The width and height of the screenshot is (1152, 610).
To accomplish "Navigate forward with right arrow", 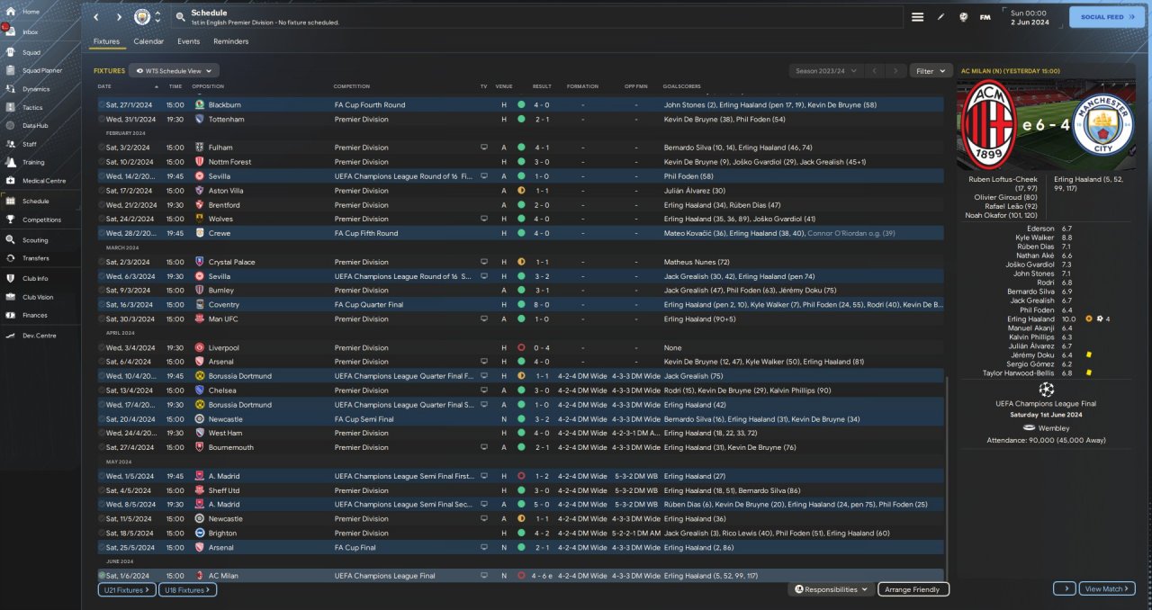I will pos(119,17).
